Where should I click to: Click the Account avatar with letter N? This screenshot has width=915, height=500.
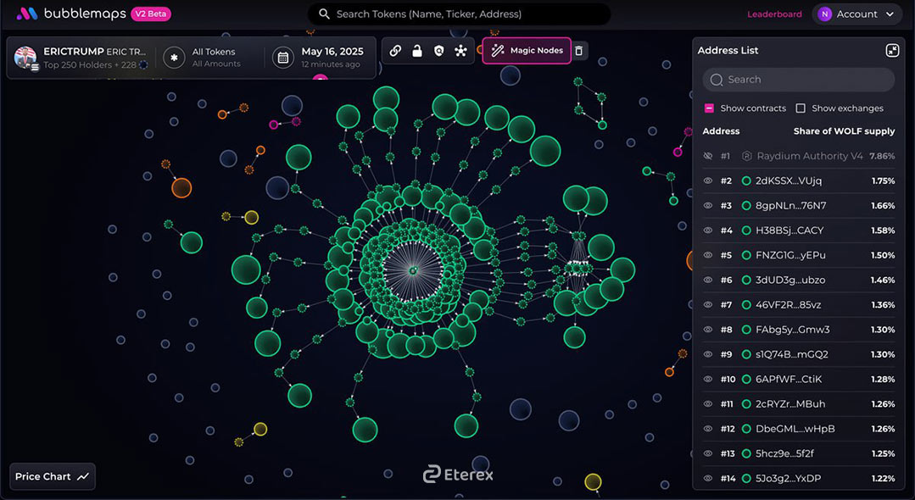click(824, 14)
